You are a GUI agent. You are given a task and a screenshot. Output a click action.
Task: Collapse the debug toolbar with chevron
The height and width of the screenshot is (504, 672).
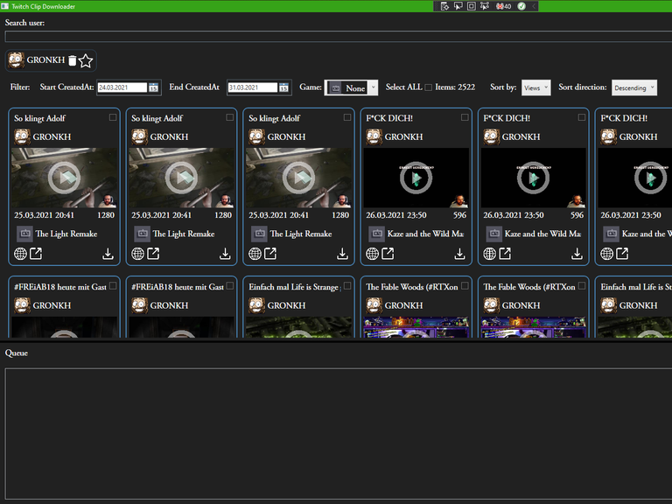(534, 6)
